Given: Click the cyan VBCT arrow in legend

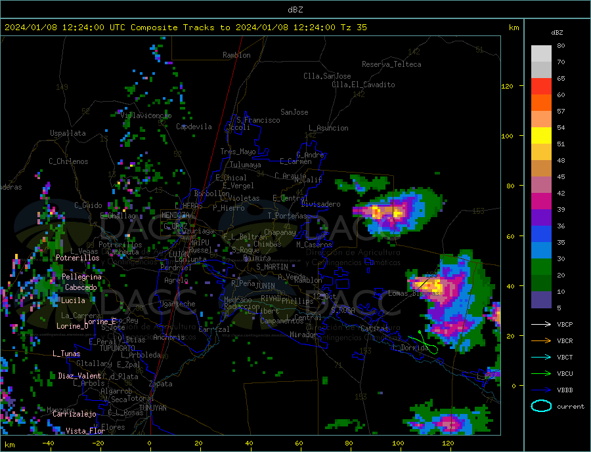Looking at the screenshot, I should pos(541,357).
